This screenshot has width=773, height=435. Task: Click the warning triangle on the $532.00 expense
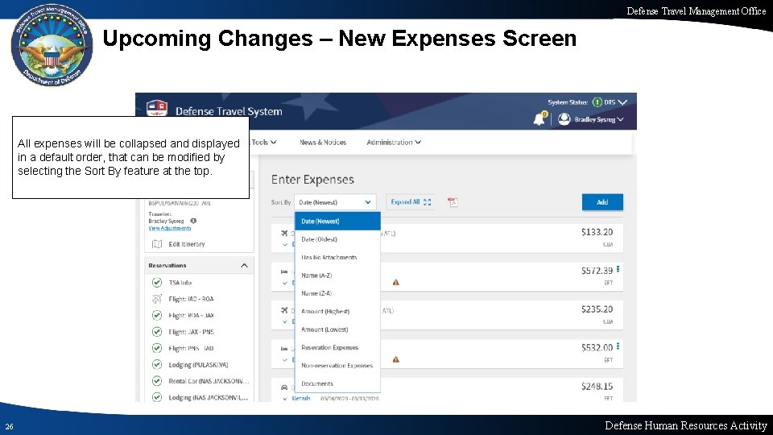pos(396,359)
